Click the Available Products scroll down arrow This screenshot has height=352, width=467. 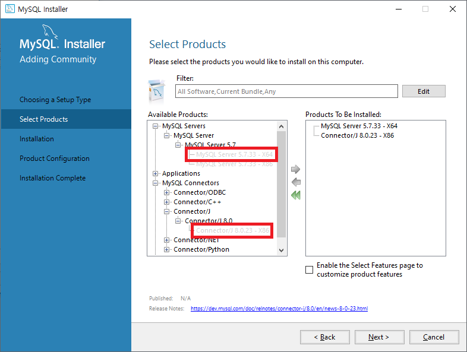[281, 250]
